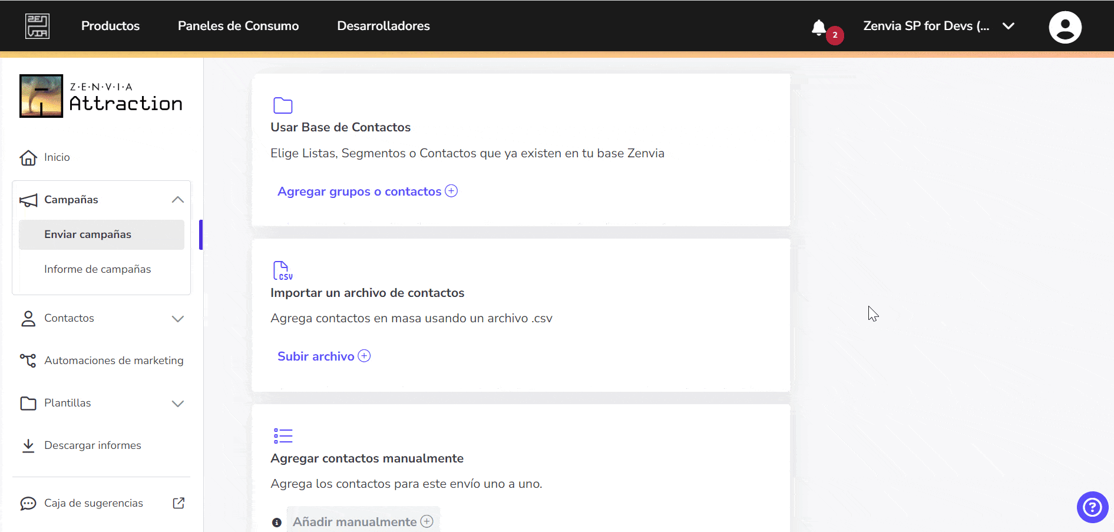Click the Automaciones de marketing icon
This screenshot has height=532, width=1114.
[x=28, y=361]
